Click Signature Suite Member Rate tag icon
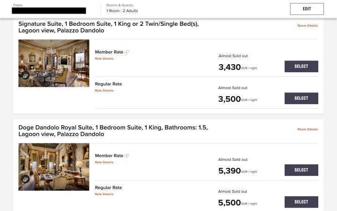The width and height of the screenshot is (337, 211). 127,52
